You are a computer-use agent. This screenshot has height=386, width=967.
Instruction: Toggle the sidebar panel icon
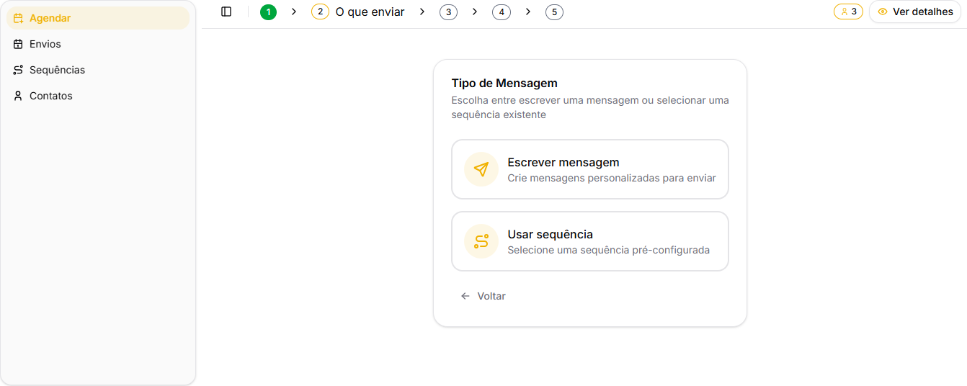click(226, 12)
